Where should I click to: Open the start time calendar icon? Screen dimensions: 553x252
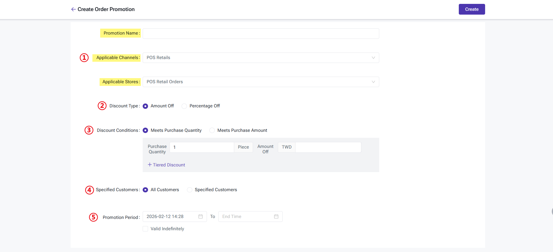pos(200,217)
